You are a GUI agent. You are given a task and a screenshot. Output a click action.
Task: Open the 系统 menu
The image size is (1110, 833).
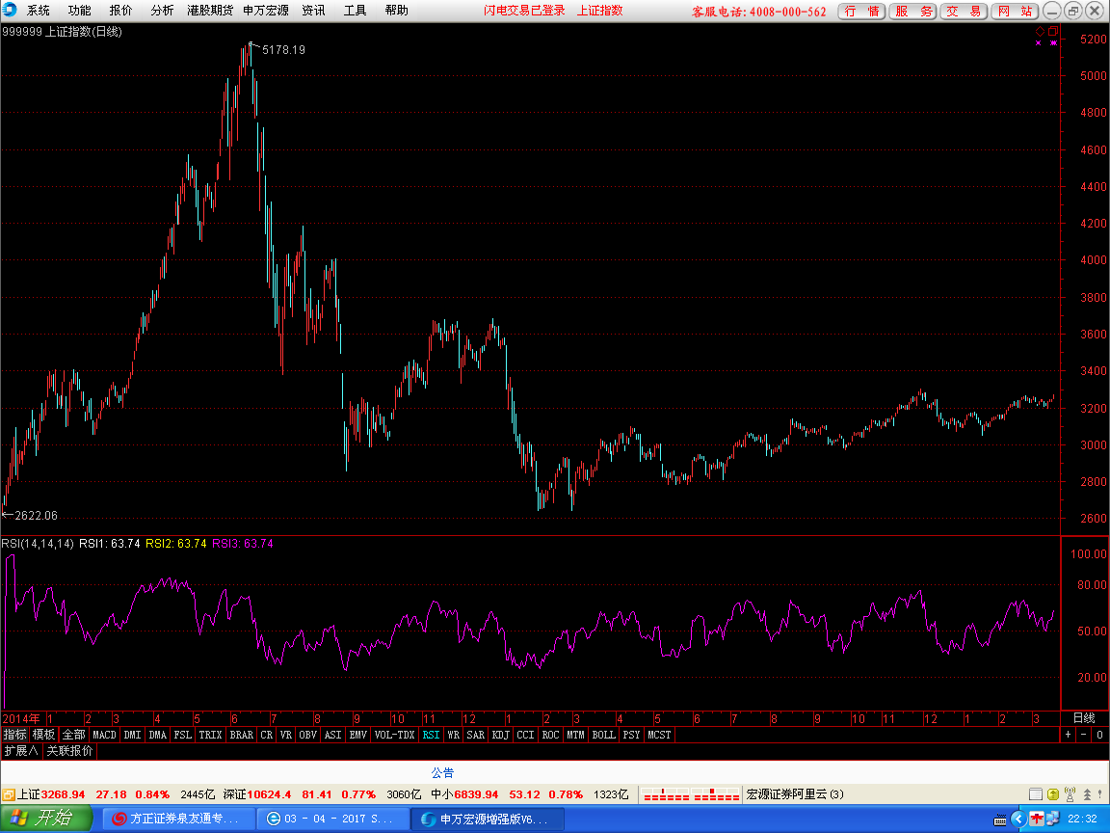(x=39, y=10)
